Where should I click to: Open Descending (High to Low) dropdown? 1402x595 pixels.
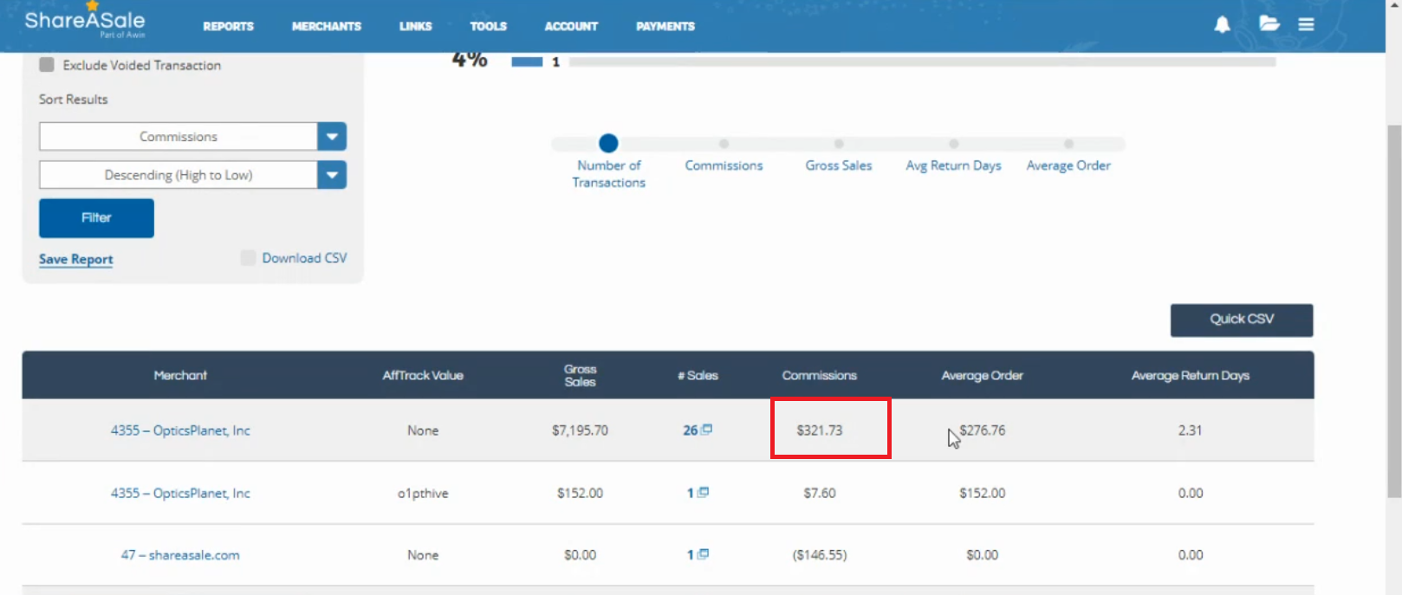pyautogui.click(x=192, y=175)
